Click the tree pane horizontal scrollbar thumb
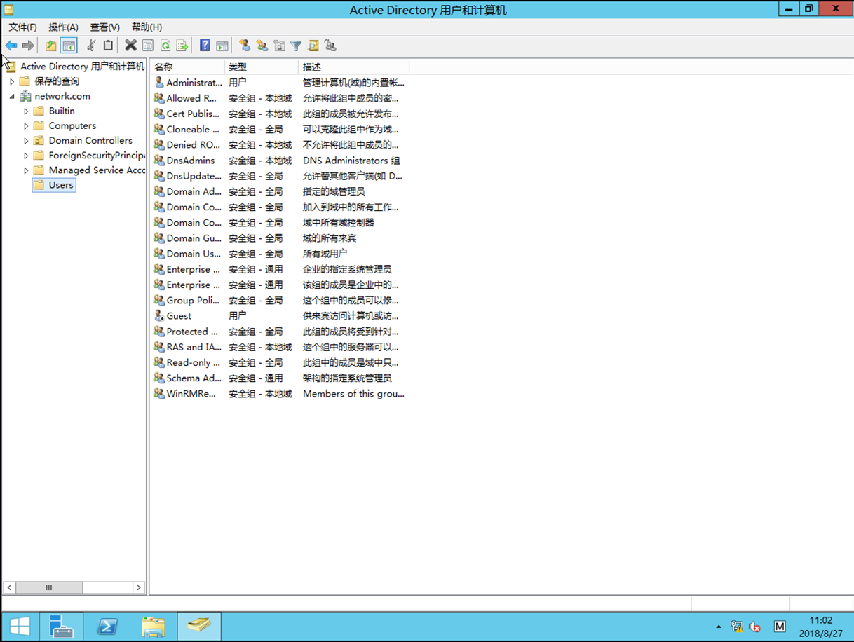 [49, 587]
